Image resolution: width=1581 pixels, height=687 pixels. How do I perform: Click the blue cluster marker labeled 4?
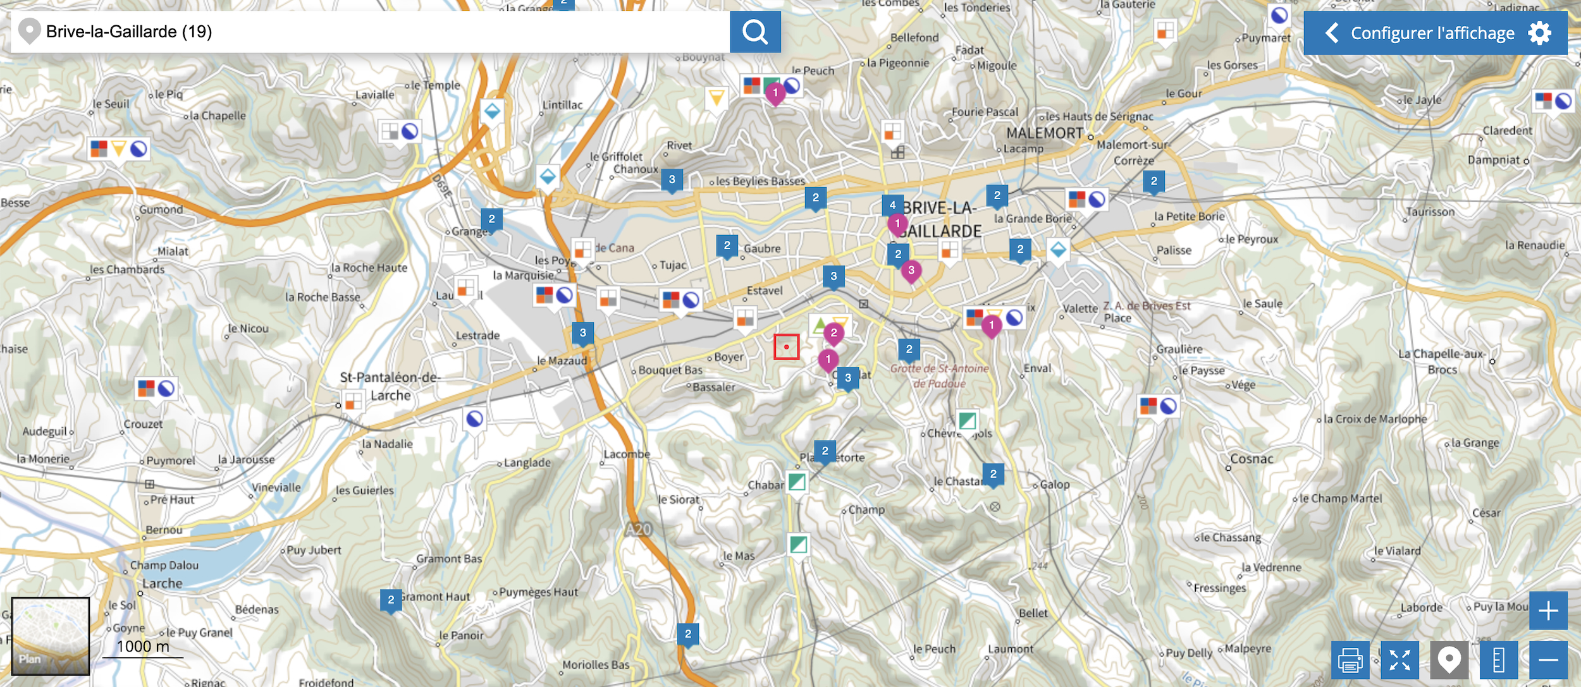pos(892,205)
